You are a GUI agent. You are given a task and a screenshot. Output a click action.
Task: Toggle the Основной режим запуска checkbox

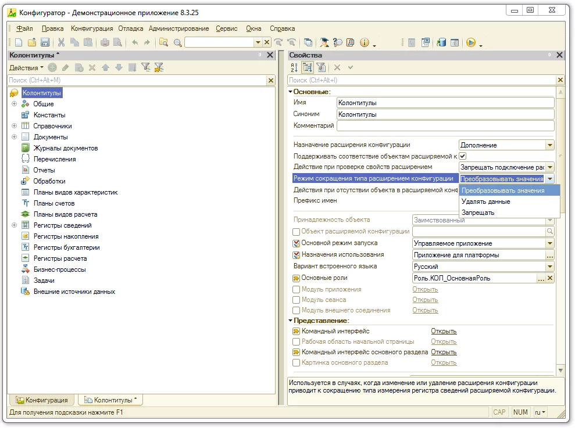click(x=297, y=243)
